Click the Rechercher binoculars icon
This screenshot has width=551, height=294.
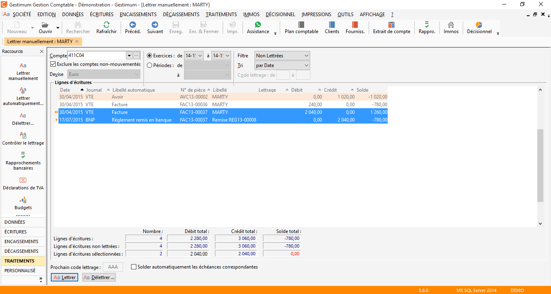(x=78, y=25)
